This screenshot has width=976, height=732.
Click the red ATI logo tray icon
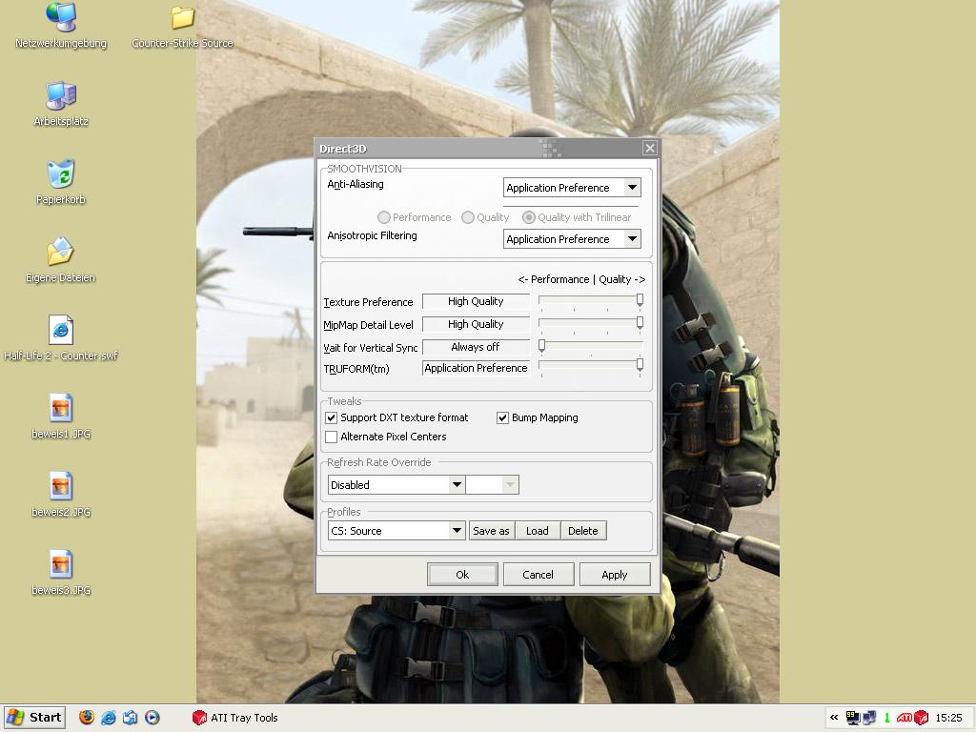pos(905,718)
